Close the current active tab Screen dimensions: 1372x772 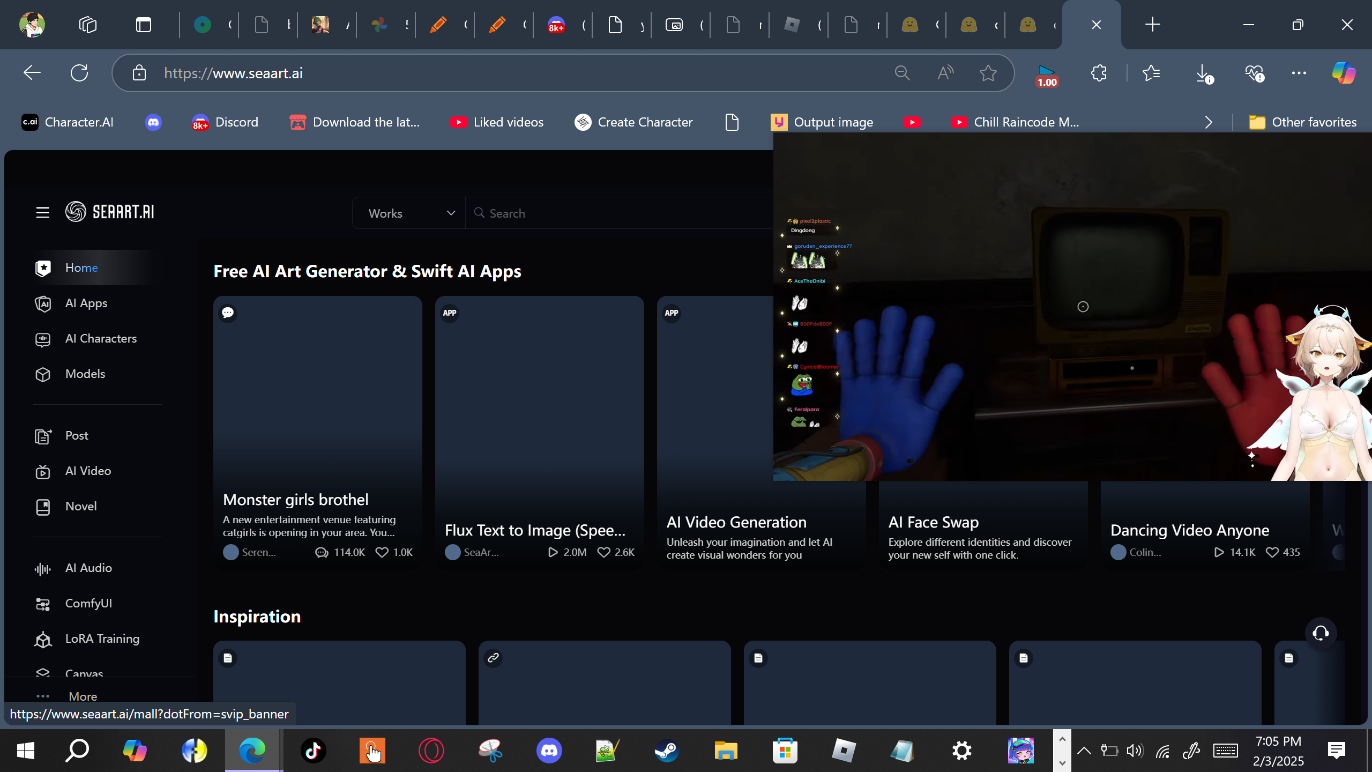coord(1097,25)
